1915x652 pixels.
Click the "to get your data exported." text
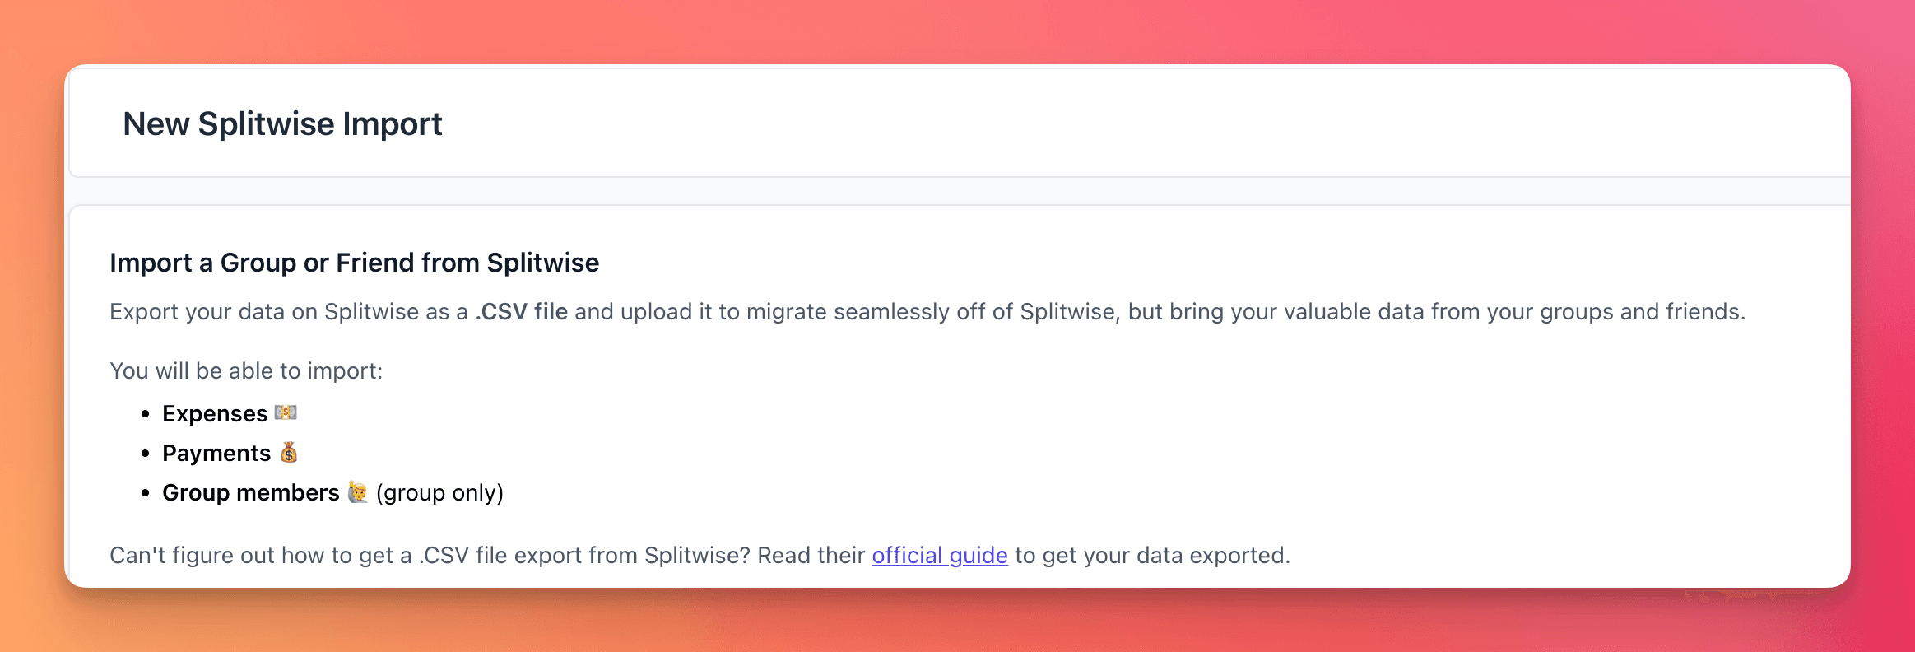pyautogui.click(x=1152, y=556)
